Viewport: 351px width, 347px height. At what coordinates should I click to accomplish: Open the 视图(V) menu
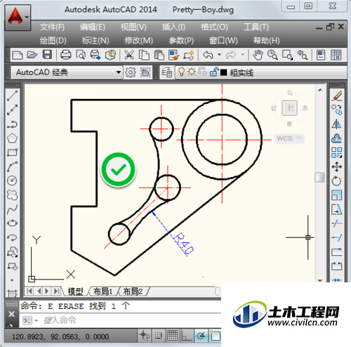coord(133,27)
